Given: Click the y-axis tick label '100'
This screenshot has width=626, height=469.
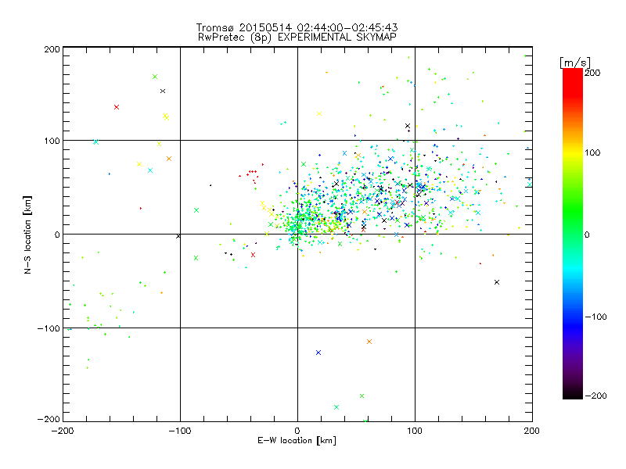Looking at the screenshot, I should coord(52,141).
